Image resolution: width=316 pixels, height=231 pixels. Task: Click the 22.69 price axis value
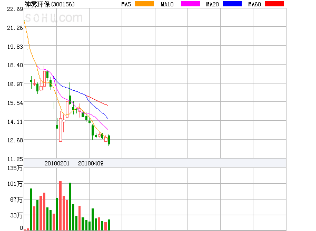pyautogui.click(x=15, y=9)
